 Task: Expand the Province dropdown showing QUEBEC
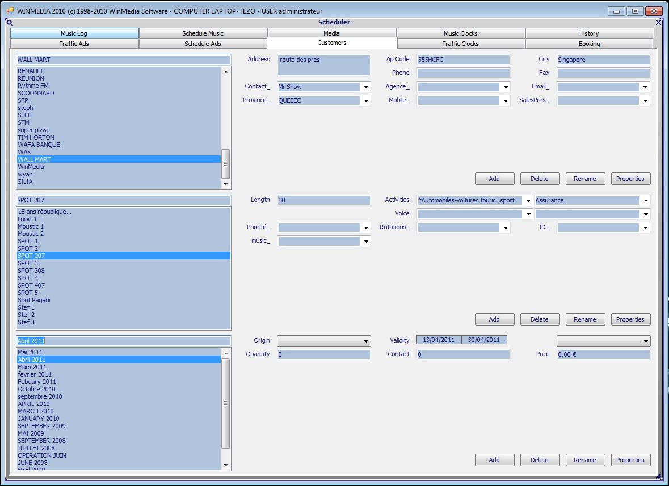point(366,101)
